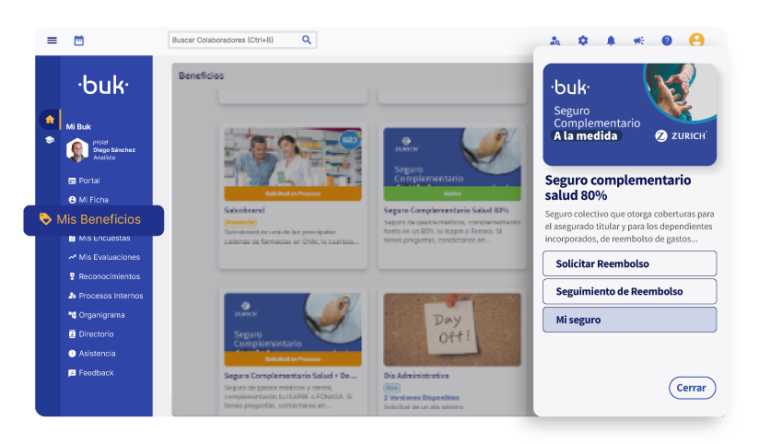Open Portal in sidebar
This screenshot has height=444, width=759.
click(84, 181)
